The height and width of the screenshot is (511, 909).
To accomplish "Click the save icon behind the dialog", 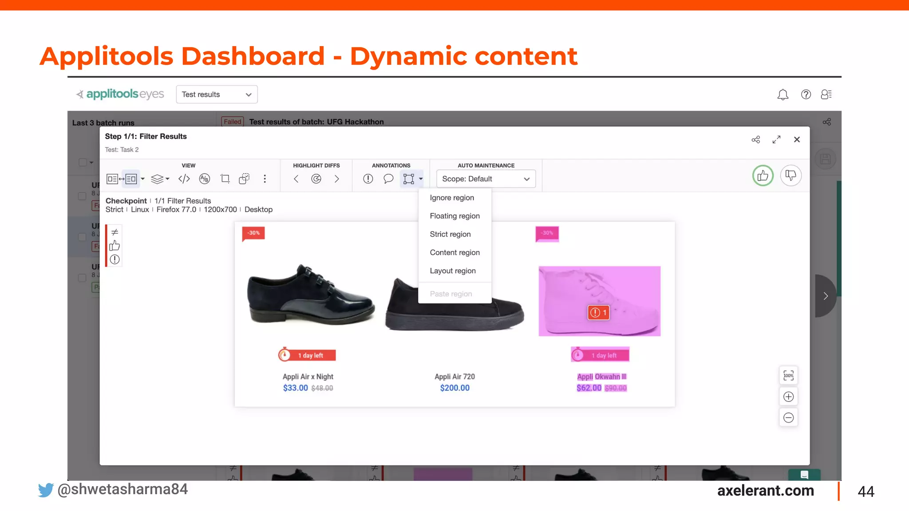I will [x=825, y=159].
